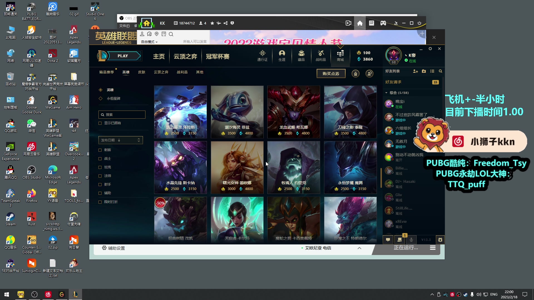Click the KK gamepad icon

coord(383,23)
